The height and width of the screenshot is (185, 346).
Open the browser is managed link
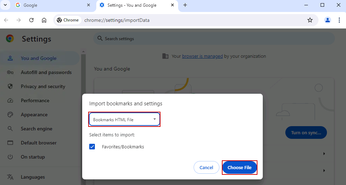pyautogui.click(x=202, y=56)
